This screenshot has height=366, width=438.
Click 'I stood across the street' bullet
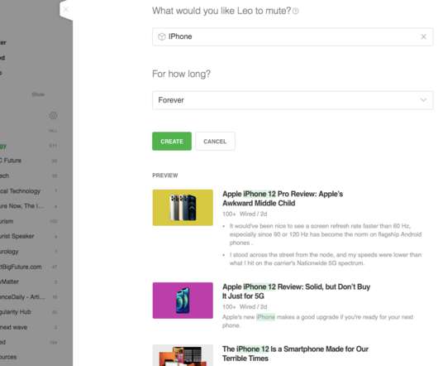(x=326, y=259)
